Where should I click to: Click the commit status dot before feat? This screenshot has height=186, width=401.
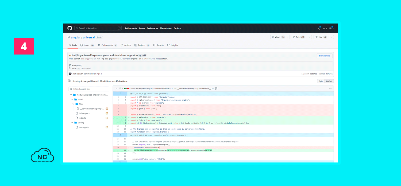(70, 56)
